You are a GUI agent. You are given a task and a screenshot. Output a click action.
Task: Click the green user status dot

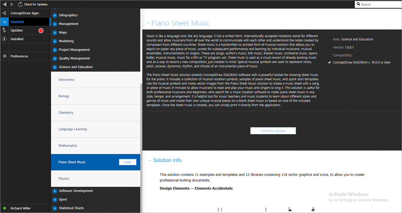4,208
